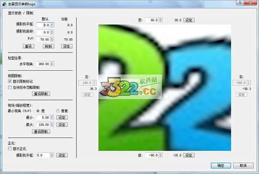Click 设定 button next to 最小
259x174 pixels.
(62, 118)
